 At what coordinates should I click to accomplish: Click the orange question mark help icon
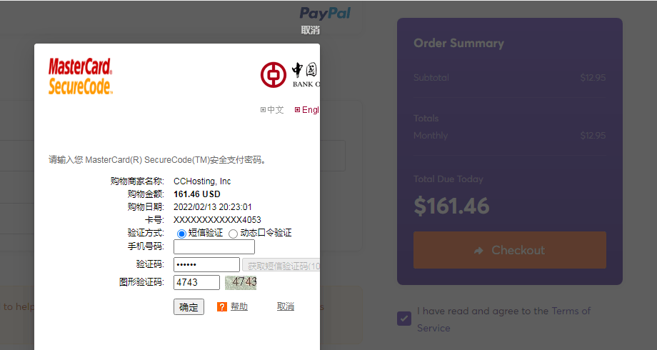point(221,307)
